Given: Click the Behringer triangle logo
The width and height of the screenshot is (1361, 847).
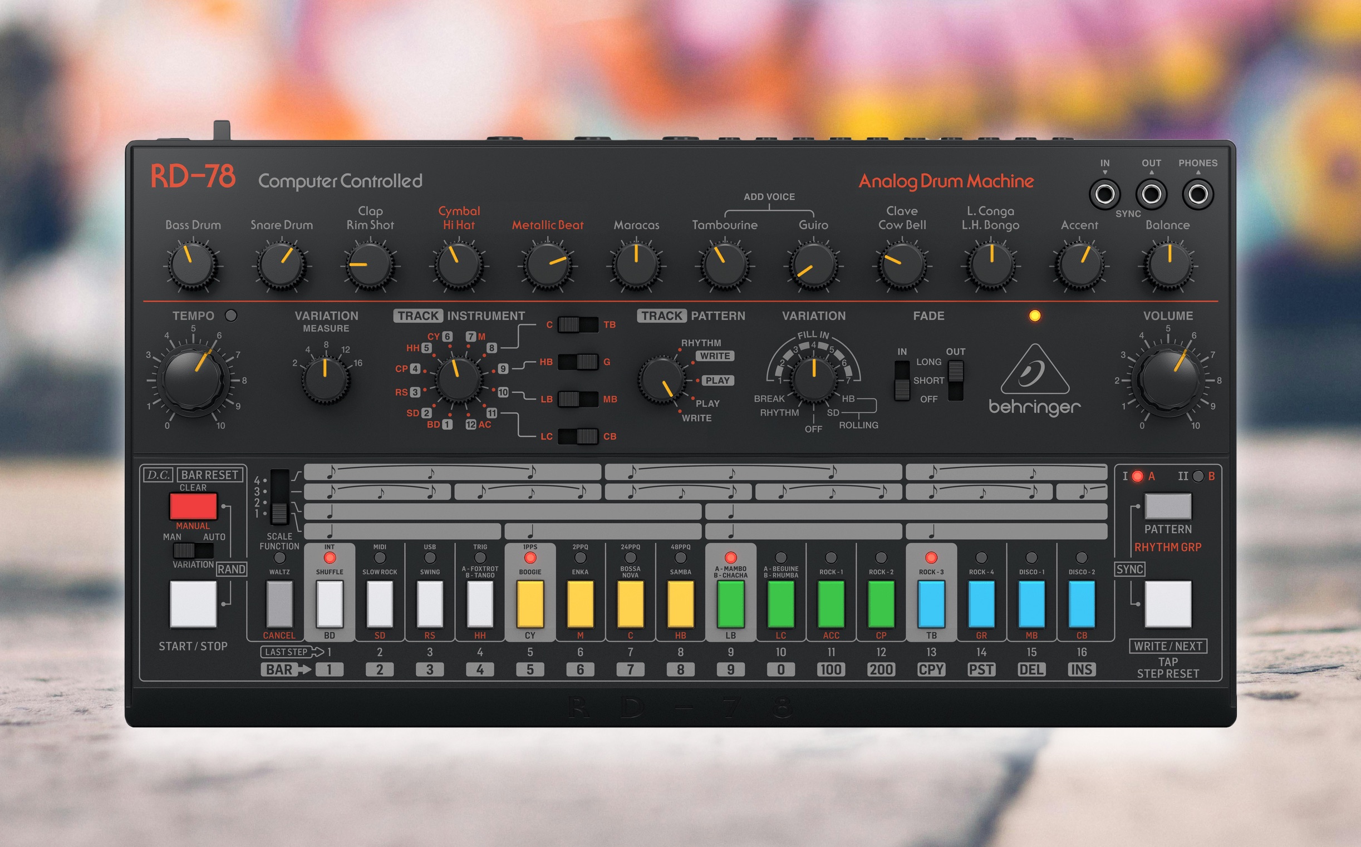Looking at the screenshot, I should 1035,370.
